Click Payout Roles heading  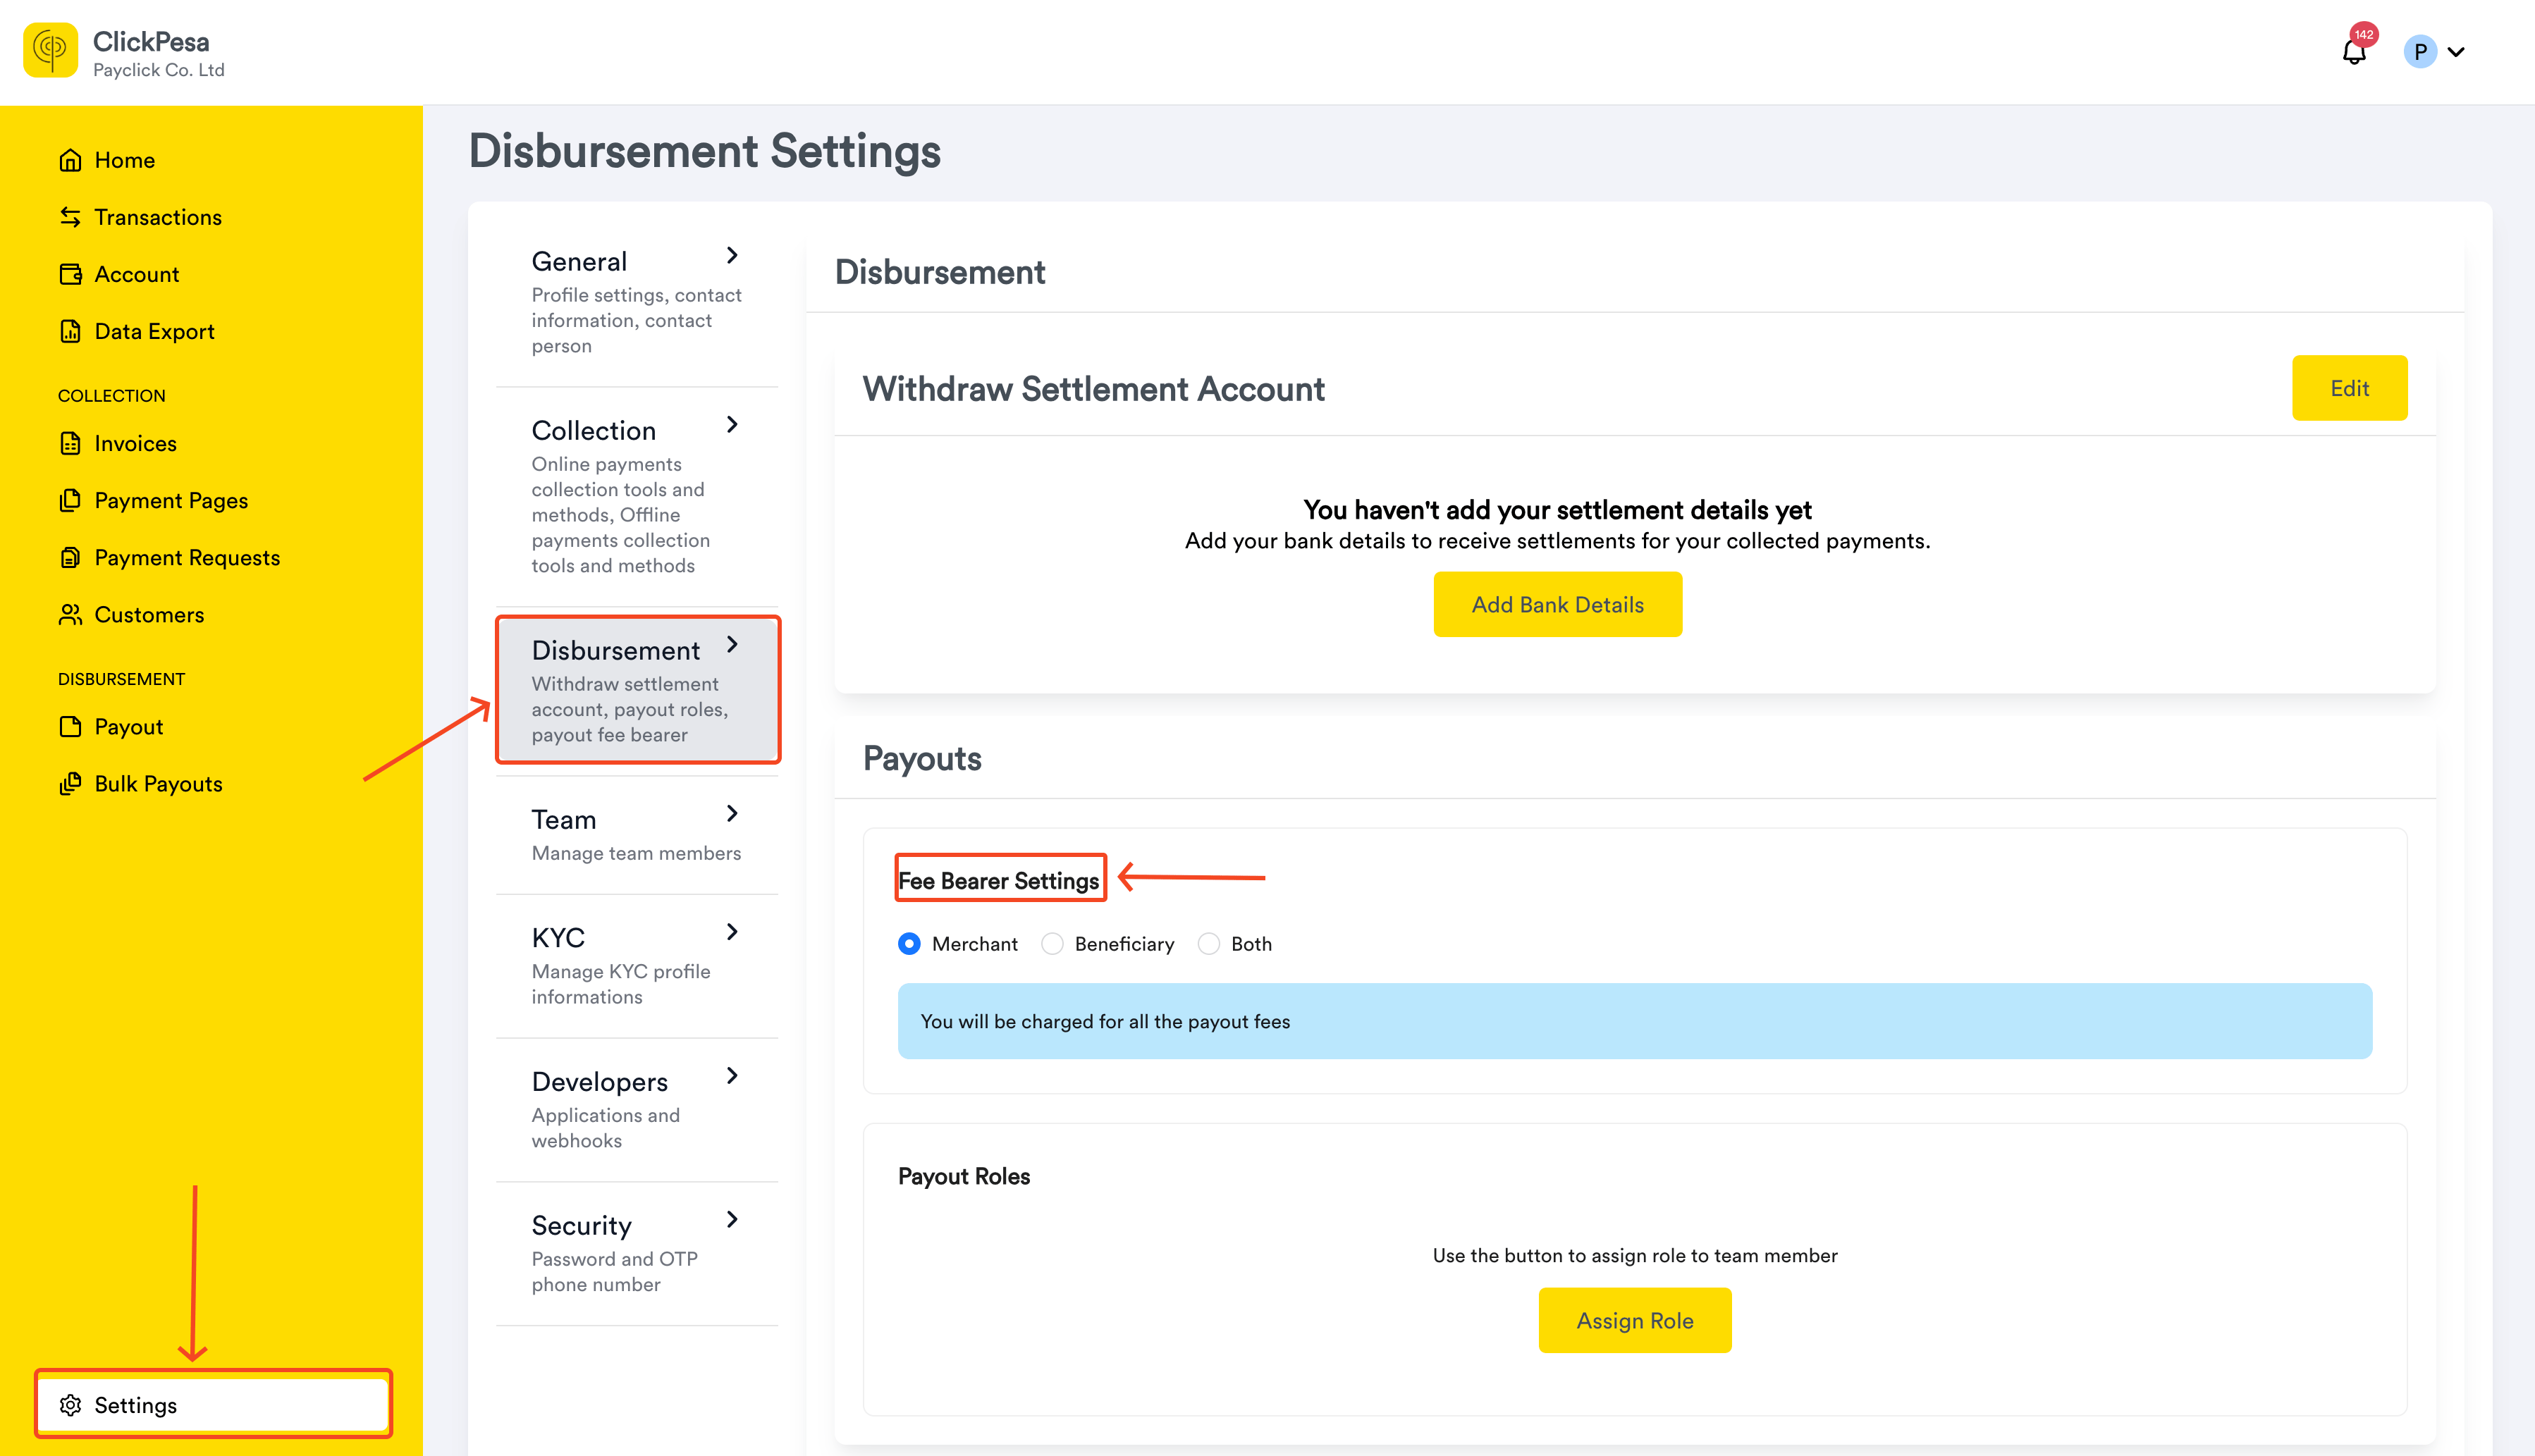tap(963, 1176)
